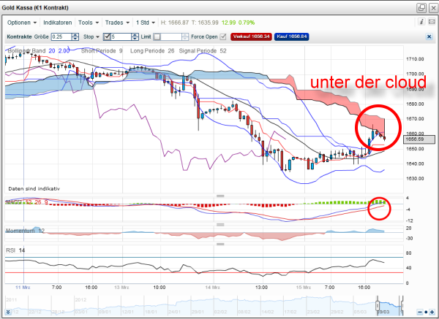439x319 pixels.
Task: Click the MACD 12 26 9 indicator label
Action: click(x=27, y=202)
